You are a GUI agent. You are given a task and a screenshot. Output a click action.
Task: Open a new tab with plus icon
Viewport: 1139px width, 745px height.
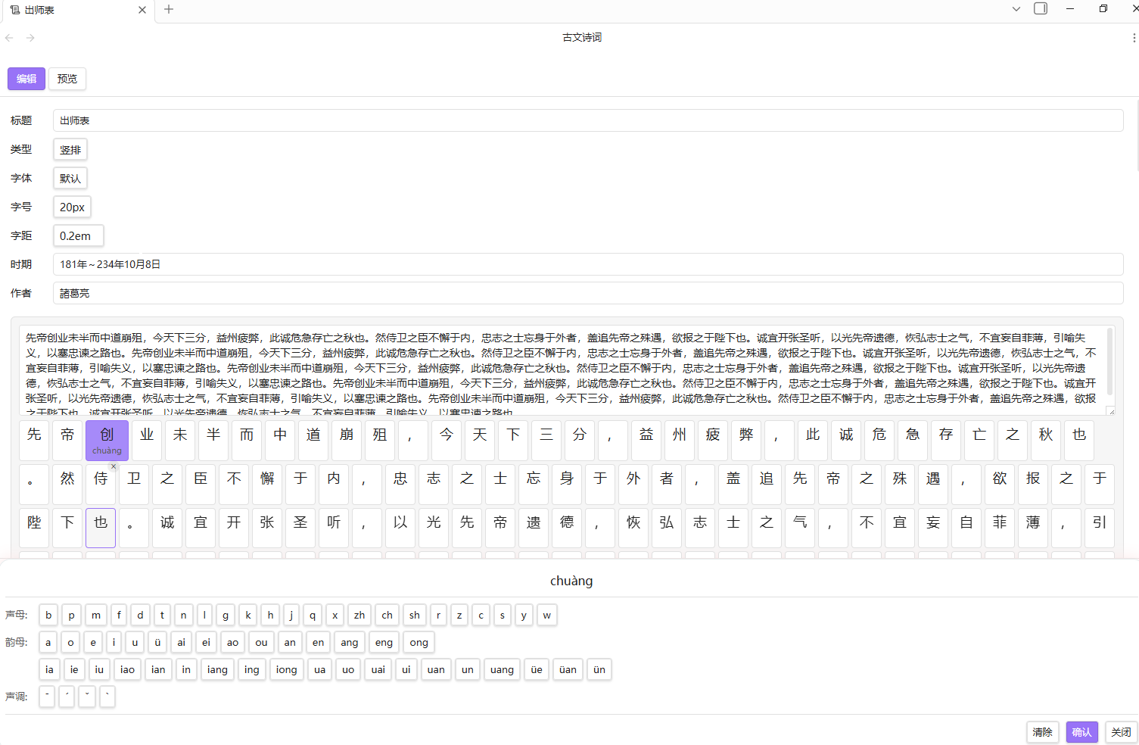169,9
